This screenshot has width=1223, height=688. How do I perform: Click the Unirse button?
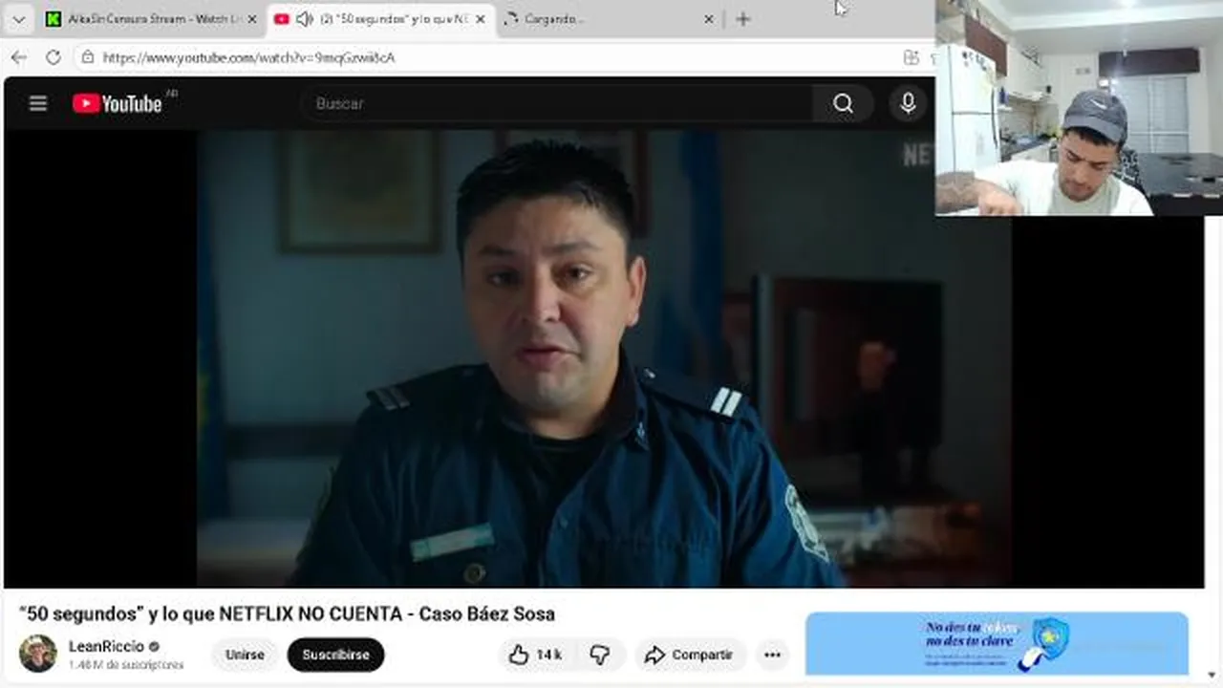pos(245,655)
